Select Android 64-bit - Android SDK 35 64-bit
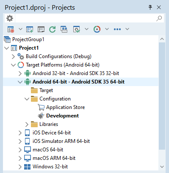 [78, 82]
